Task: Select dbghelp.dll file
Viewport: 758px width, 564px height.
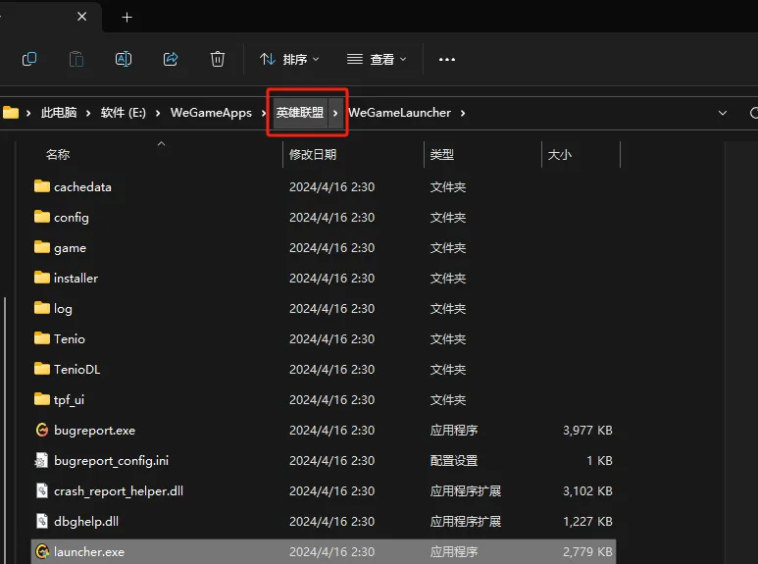Action: click(x=324, y=522)
